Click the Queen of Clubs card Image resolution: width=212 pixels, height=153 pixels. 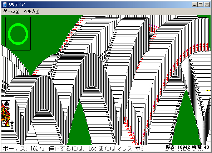[x=8, y=113]
